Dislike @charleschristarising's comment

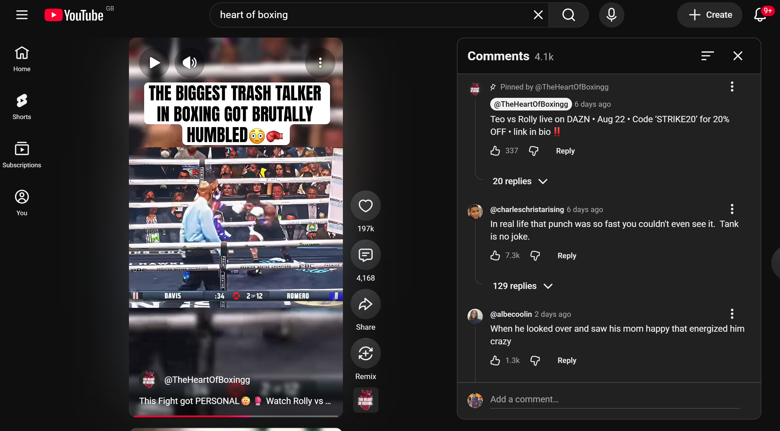(x=535, y=256)
